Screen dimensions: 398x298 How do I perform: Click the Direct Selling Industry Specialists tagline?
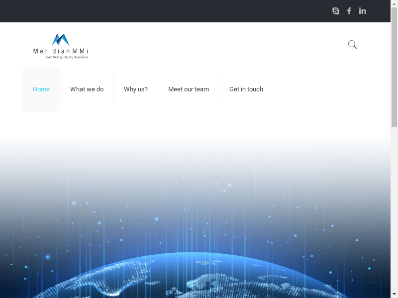coord(66,57)
